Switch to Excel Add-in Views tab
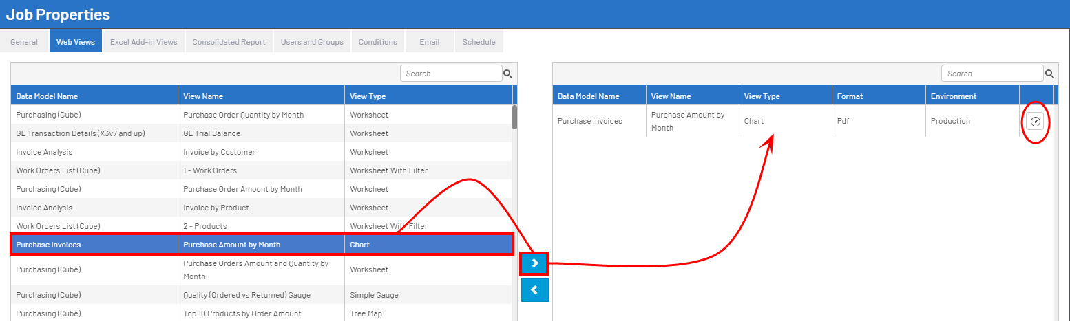The width and height of the screenshot is (1070, 321). click(x=144, y=42)
